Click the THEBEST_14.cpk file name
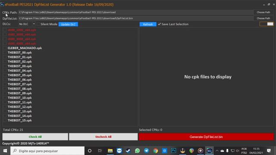 pyautogui.click(x=20, y=116)
